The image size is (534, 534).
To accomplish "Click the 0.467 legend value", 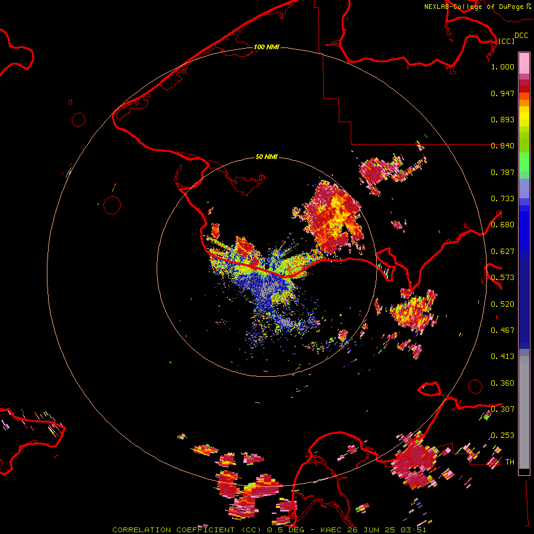I will click(503, 330).
